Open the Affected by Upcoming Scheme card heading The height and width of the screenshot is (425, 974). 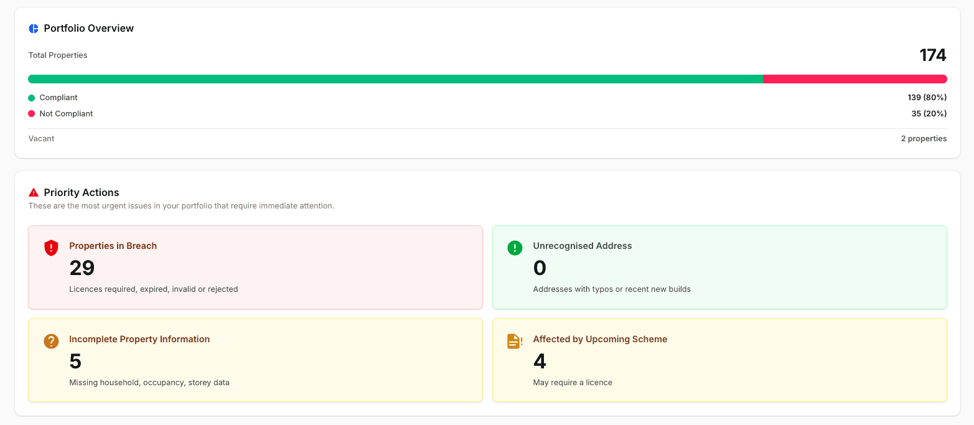pyautogui.click(x=600, y=339)
